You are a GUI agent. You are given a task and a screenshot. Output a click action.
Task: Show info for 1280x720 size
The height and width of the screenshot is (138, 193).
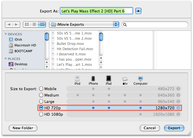point(178,108)
